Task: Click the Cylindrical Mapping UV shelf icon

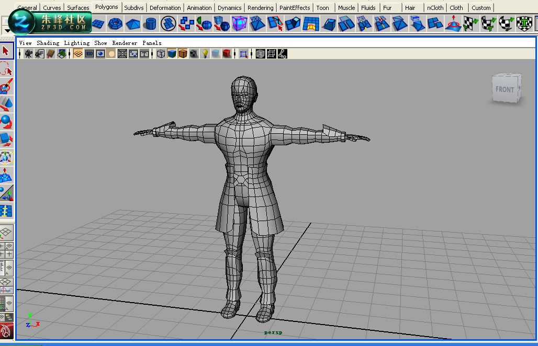Action: [489, 24]
